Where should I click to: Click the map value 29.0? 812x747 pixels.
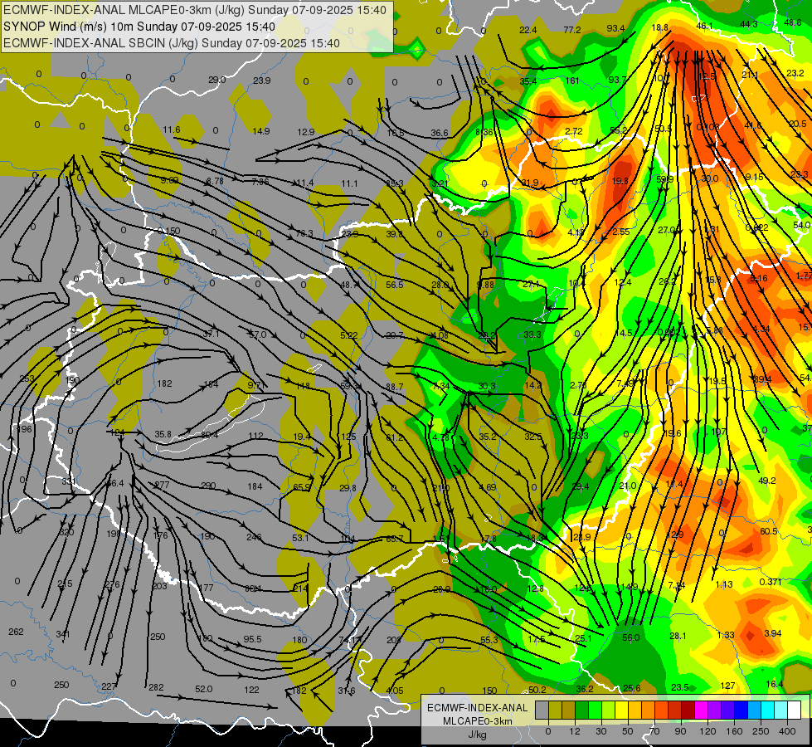217,80
